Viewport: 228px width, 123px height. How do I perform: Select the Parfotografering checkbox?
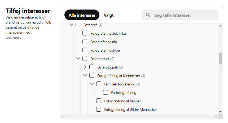coord(106,92)
